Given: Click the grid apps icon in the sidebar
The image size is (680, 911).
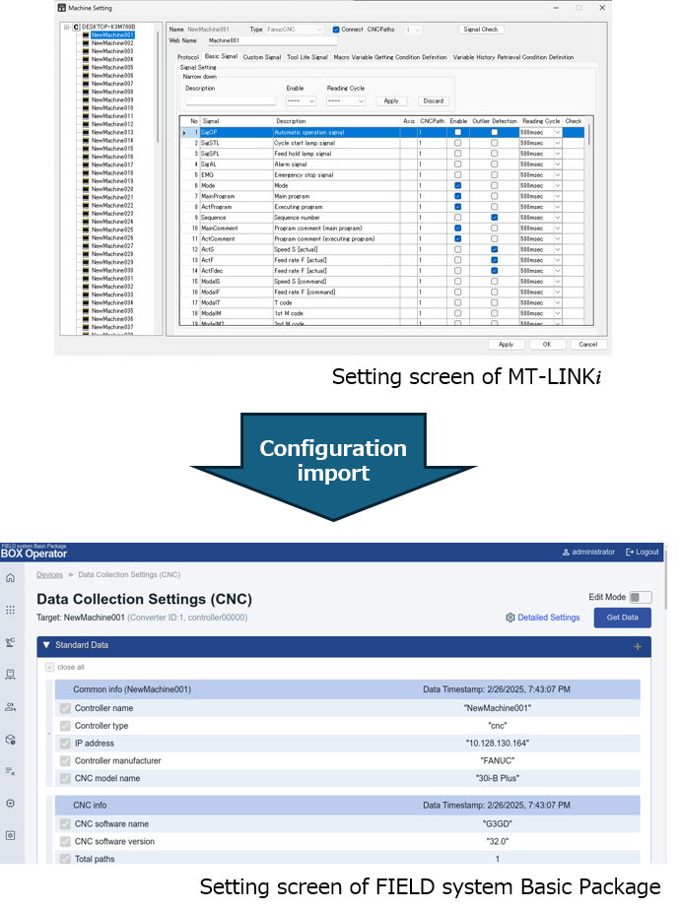Looking at the screenshot, I should (10, 610).
